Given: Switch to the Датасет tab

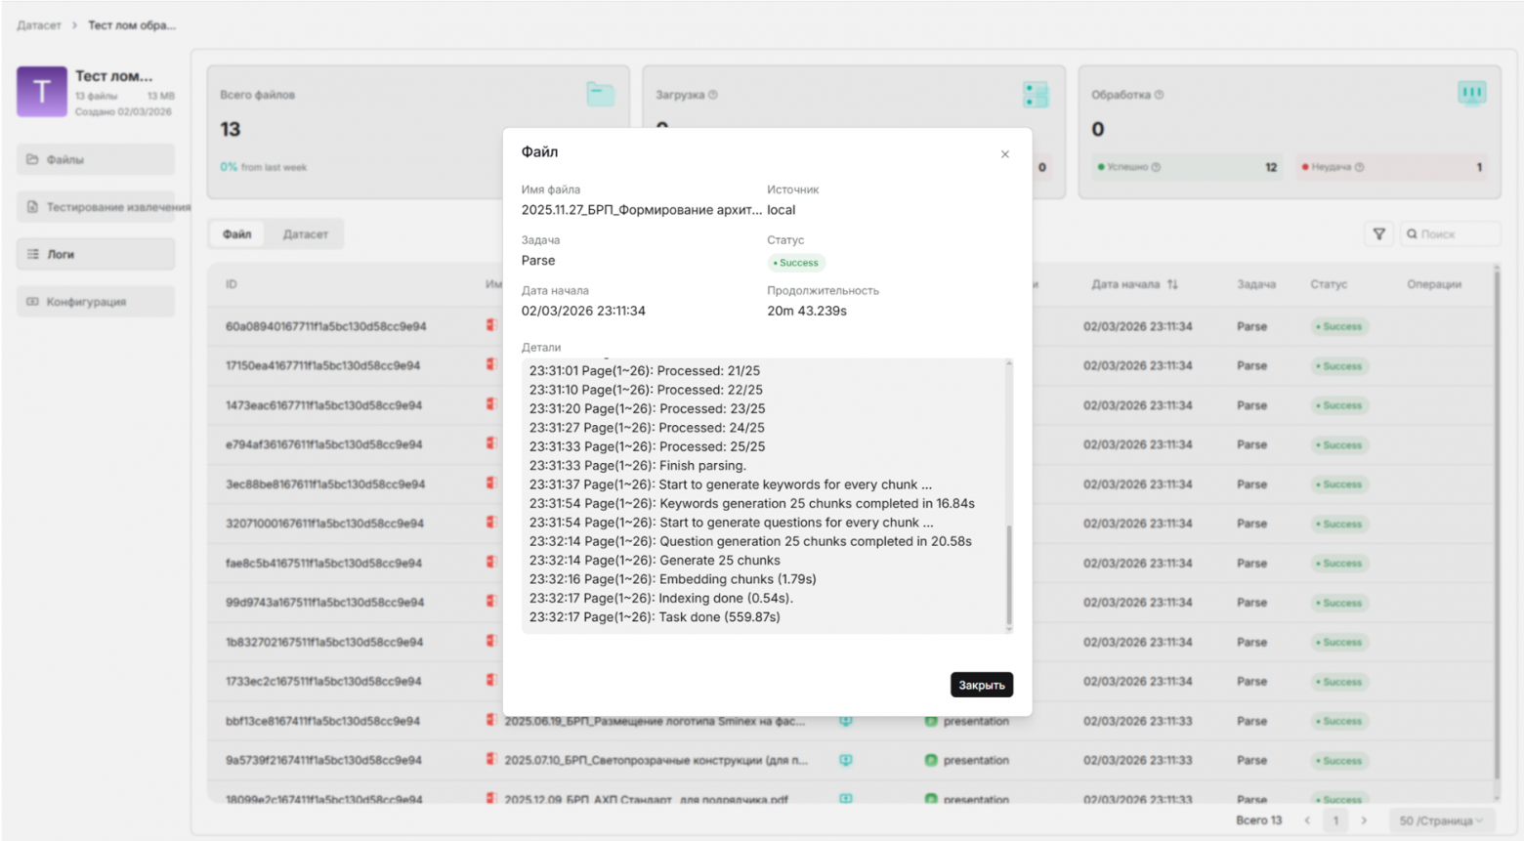Looking at the screenshot, I should (306, 234).
